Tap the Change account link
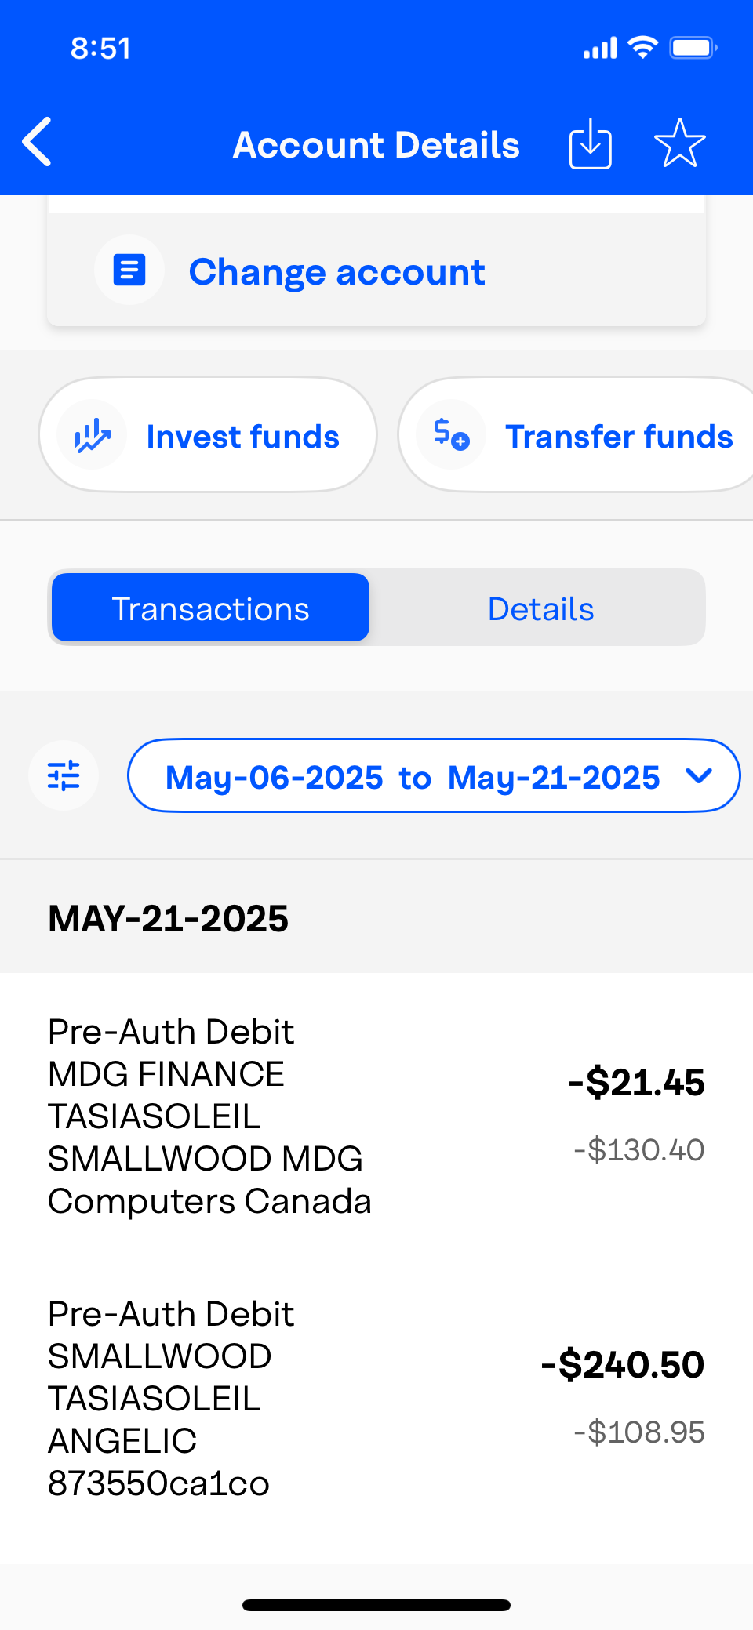Image resolution: width=753 pixels, height=1630 pixels. [x=336, y=272]
